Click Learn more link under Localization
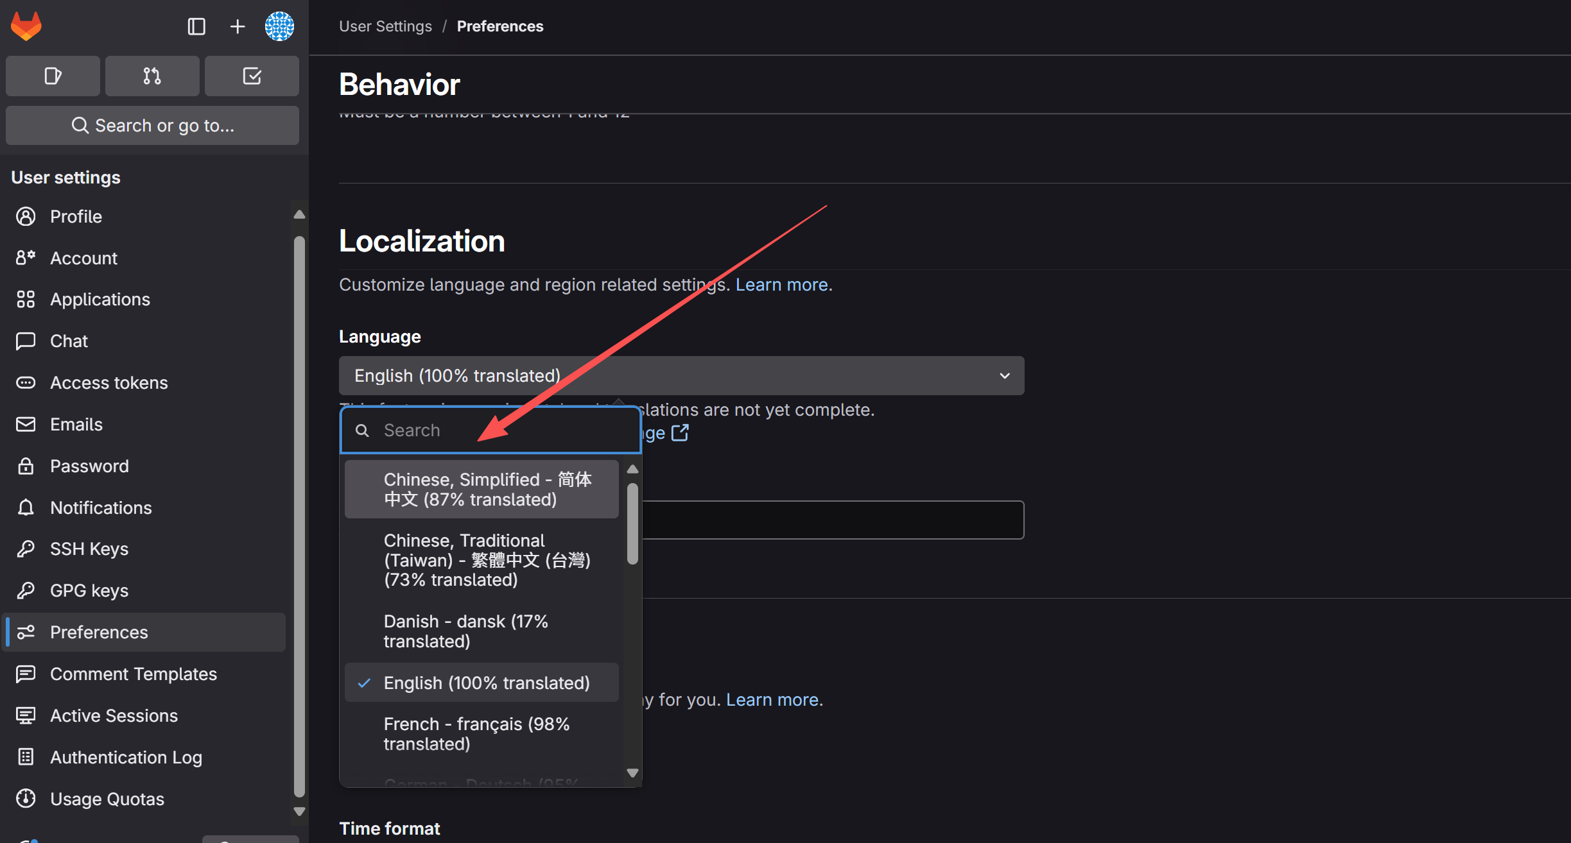Screen dimensions: 1571x843 (782, 285)
